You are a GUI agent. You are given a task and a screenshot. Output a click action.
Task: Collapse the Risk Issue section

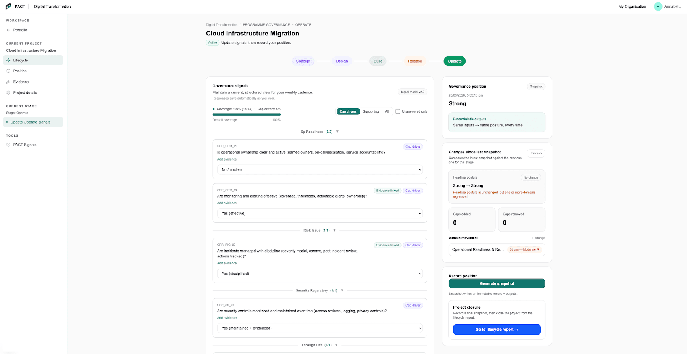coord(335,230)
